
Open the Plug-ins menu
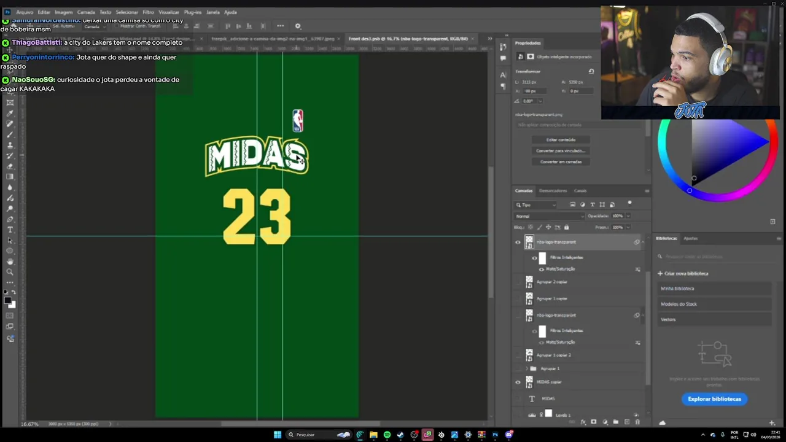pos(193,12)
